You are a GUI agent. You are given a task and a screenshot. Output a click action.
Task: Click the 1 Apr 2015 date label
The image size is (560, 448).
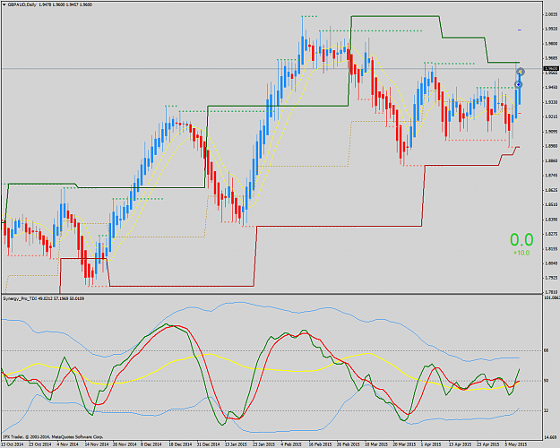431,444
